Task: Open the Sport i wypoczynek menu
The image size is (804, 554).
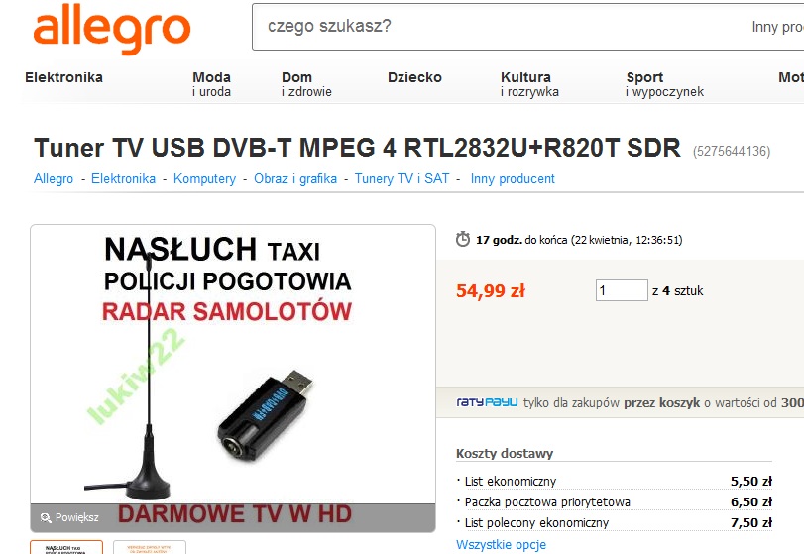Action: [x=664, y=84]
